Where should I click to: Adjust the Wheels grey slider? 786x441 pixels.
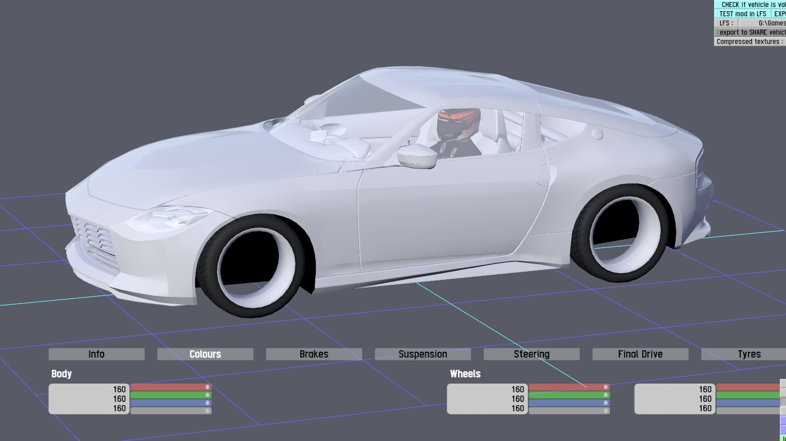tap(569, 411)
